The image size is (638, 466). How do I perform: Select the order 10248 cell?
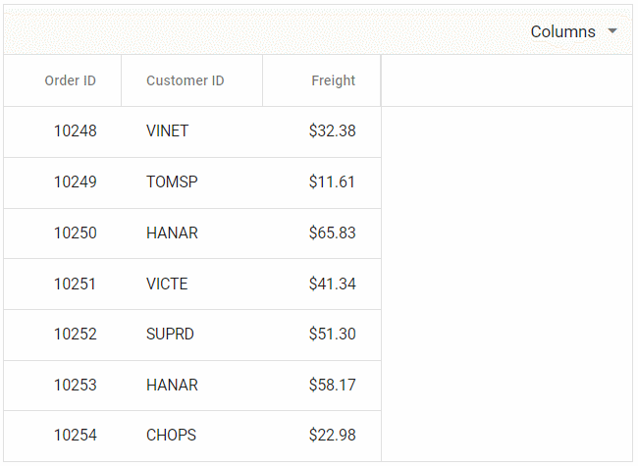(x=75, y=131)
